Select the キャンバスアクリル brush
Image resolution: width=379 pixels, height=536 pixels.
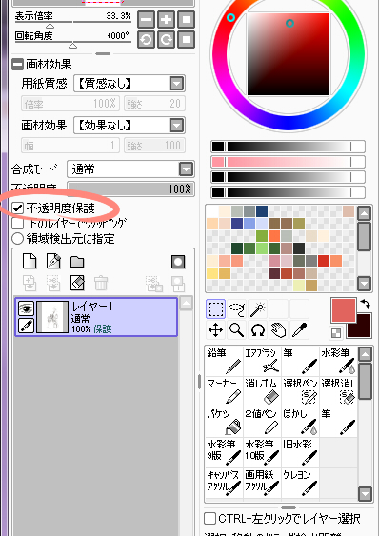(224, 483)
